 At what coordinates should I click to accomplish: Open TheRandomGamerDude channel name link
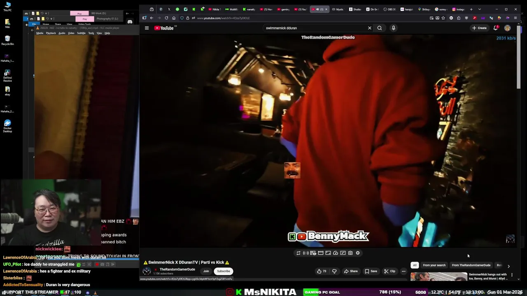click(177, 269)
